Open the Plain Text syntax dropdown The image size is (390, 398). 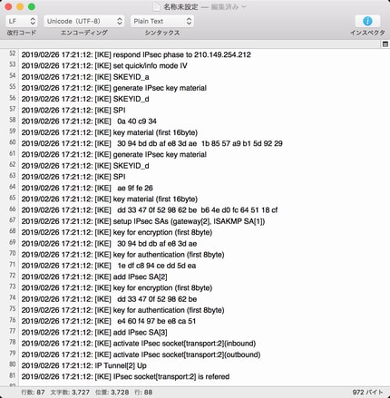162,21
